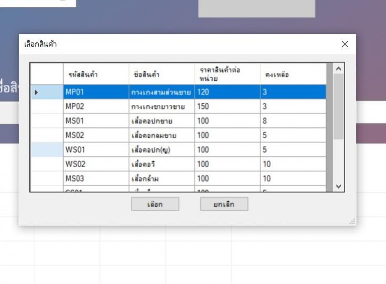
Task: Click stock value 10 in WS02 row
Action: (x=293, y=164)
